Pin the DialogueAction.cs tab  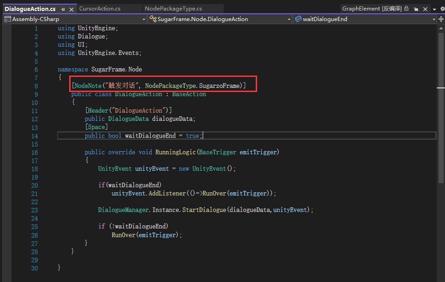coord(63,9)
